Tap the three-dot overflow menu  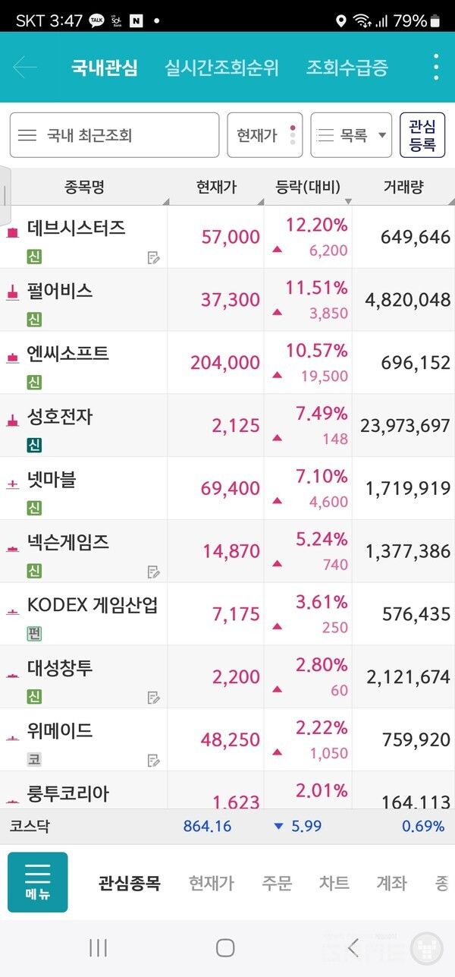pyautogui.click(x=435, y=68)
